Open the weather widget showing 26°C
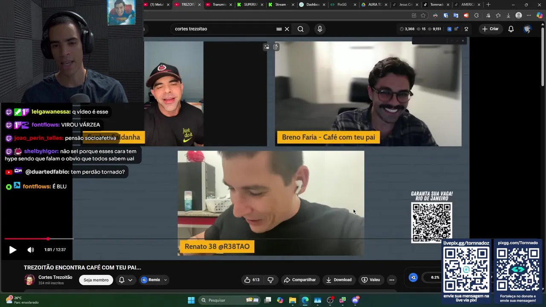Screen dimensions: 546x307 coord(22,300)
